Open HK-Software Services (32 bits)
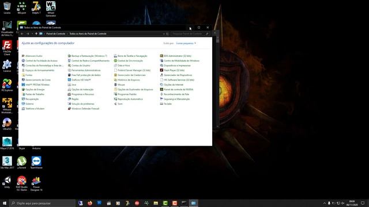This screenshot has height=207, width=369. (177, 80)
